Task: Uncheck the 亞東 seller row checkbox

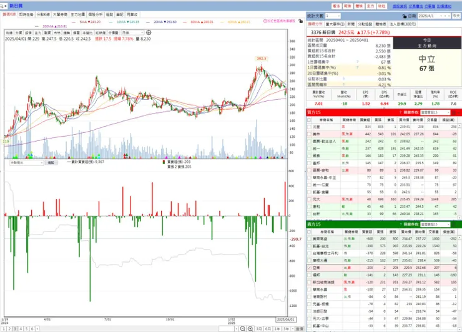Action: 309,268
